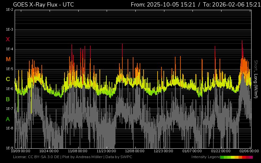Click the 02/06 00:00 x-axis tick label
Viewport: 261px width, 163px height.
[x=249, y=151]
